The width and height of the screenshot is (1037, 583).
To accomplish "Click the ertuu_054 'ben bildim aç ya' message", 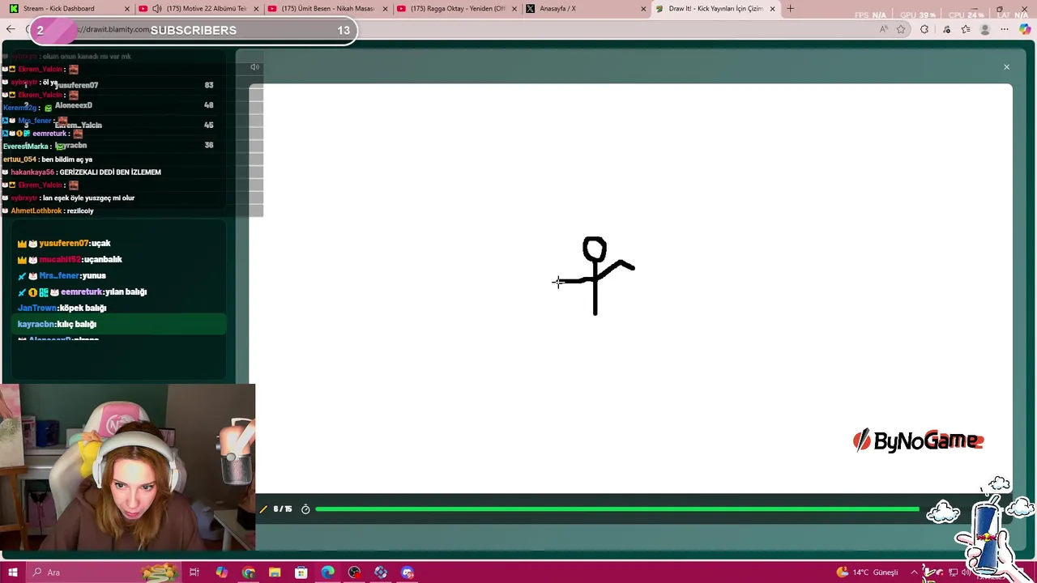I will point(49,159).
